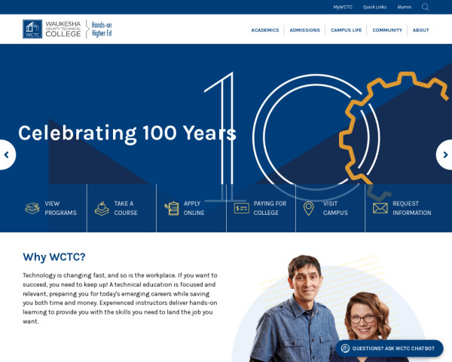
Task: Click the Take a Course text link
Action: (x=126, y=208)
